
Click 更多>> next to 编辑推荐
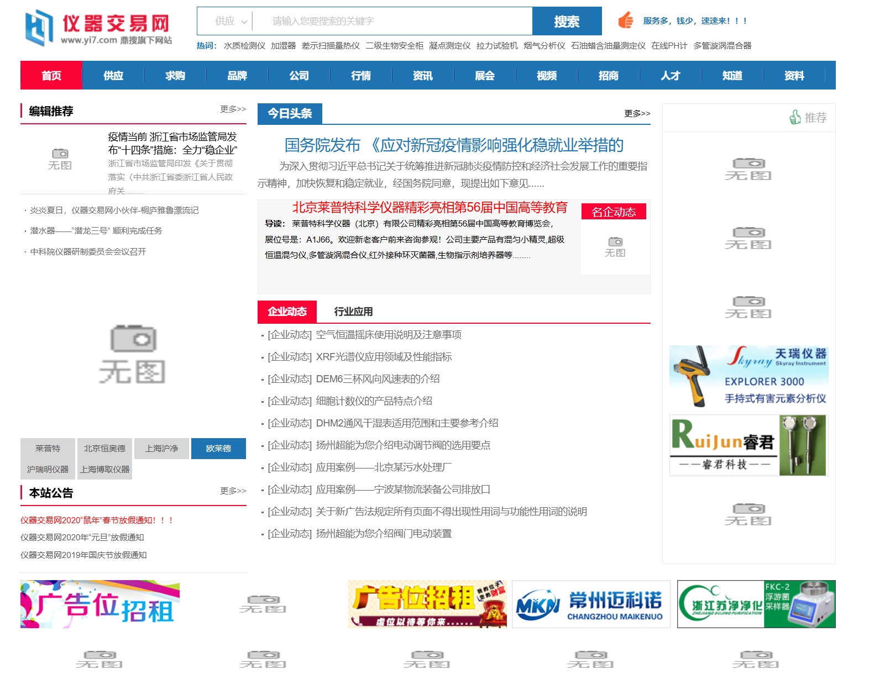tap(233, 109)
